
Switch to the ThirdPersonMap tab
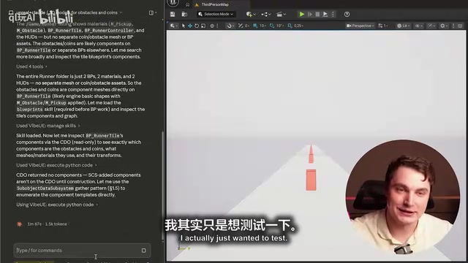tap(215, 4)
